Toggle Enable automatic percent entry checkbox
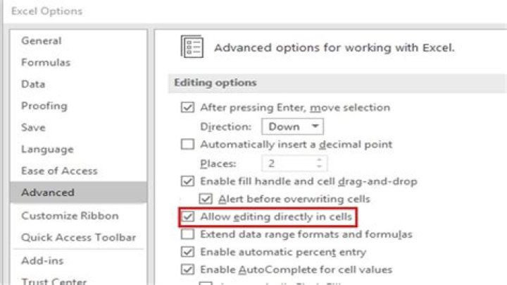The image size is (507, 285). pos(187,252)
